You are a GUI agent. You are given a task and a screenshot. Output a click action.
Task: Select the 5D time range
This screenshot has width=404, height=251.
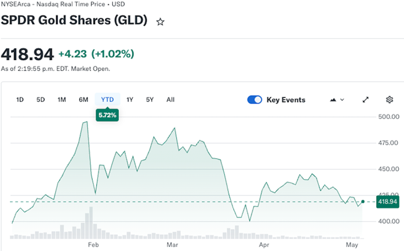[x=41, y=100]
